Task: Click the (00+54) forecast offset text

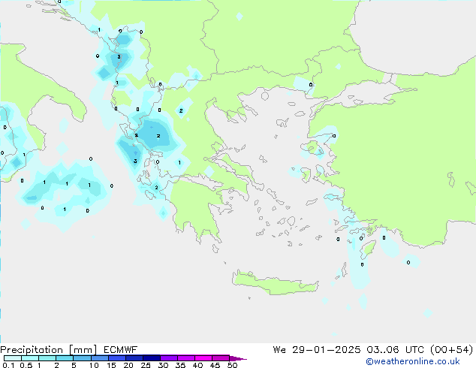Action: tap(450, 349)
